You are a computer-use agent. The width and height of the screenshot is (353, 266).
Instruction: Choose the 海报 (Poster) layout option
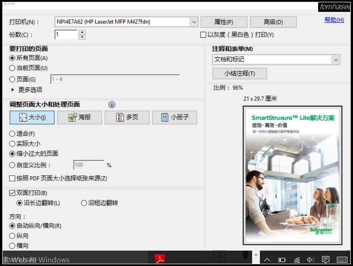tap(79, 117)
